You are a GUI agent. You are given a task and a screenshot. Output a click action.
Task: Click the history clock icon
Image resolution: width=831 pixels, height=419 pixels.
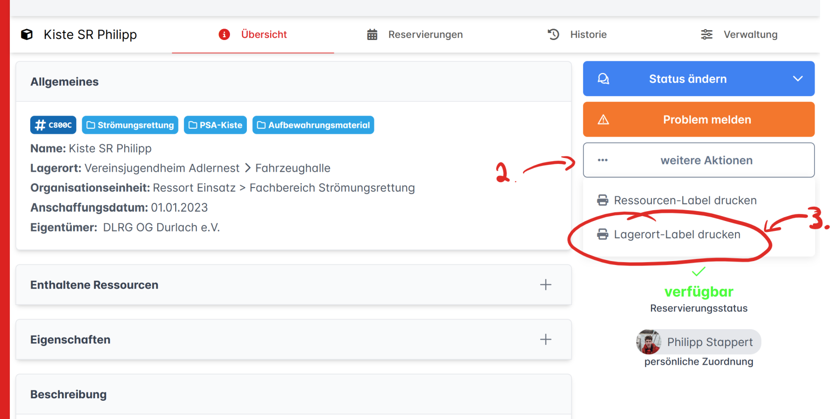(554, 35)
